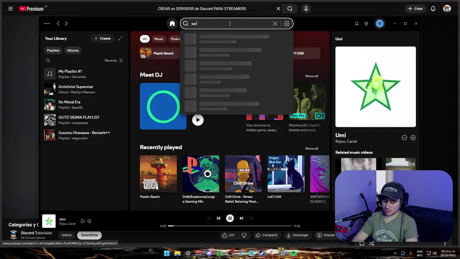
Task: Clear YouTube search box with X
Action: coord(278,9)
